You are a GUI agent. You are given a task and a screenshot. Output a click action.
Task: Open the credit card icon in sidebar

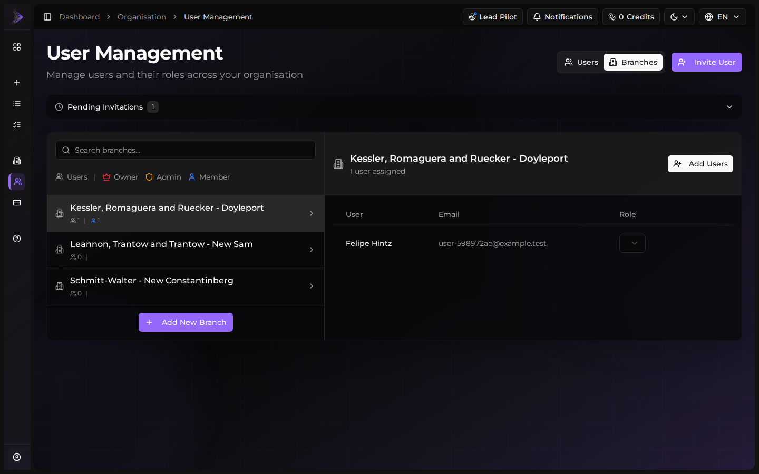17,203
